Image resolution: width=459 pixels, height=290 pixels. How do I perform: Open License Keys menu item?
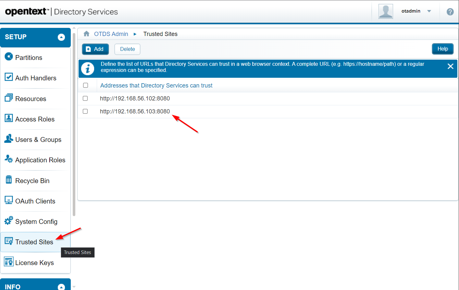(34, 263)
